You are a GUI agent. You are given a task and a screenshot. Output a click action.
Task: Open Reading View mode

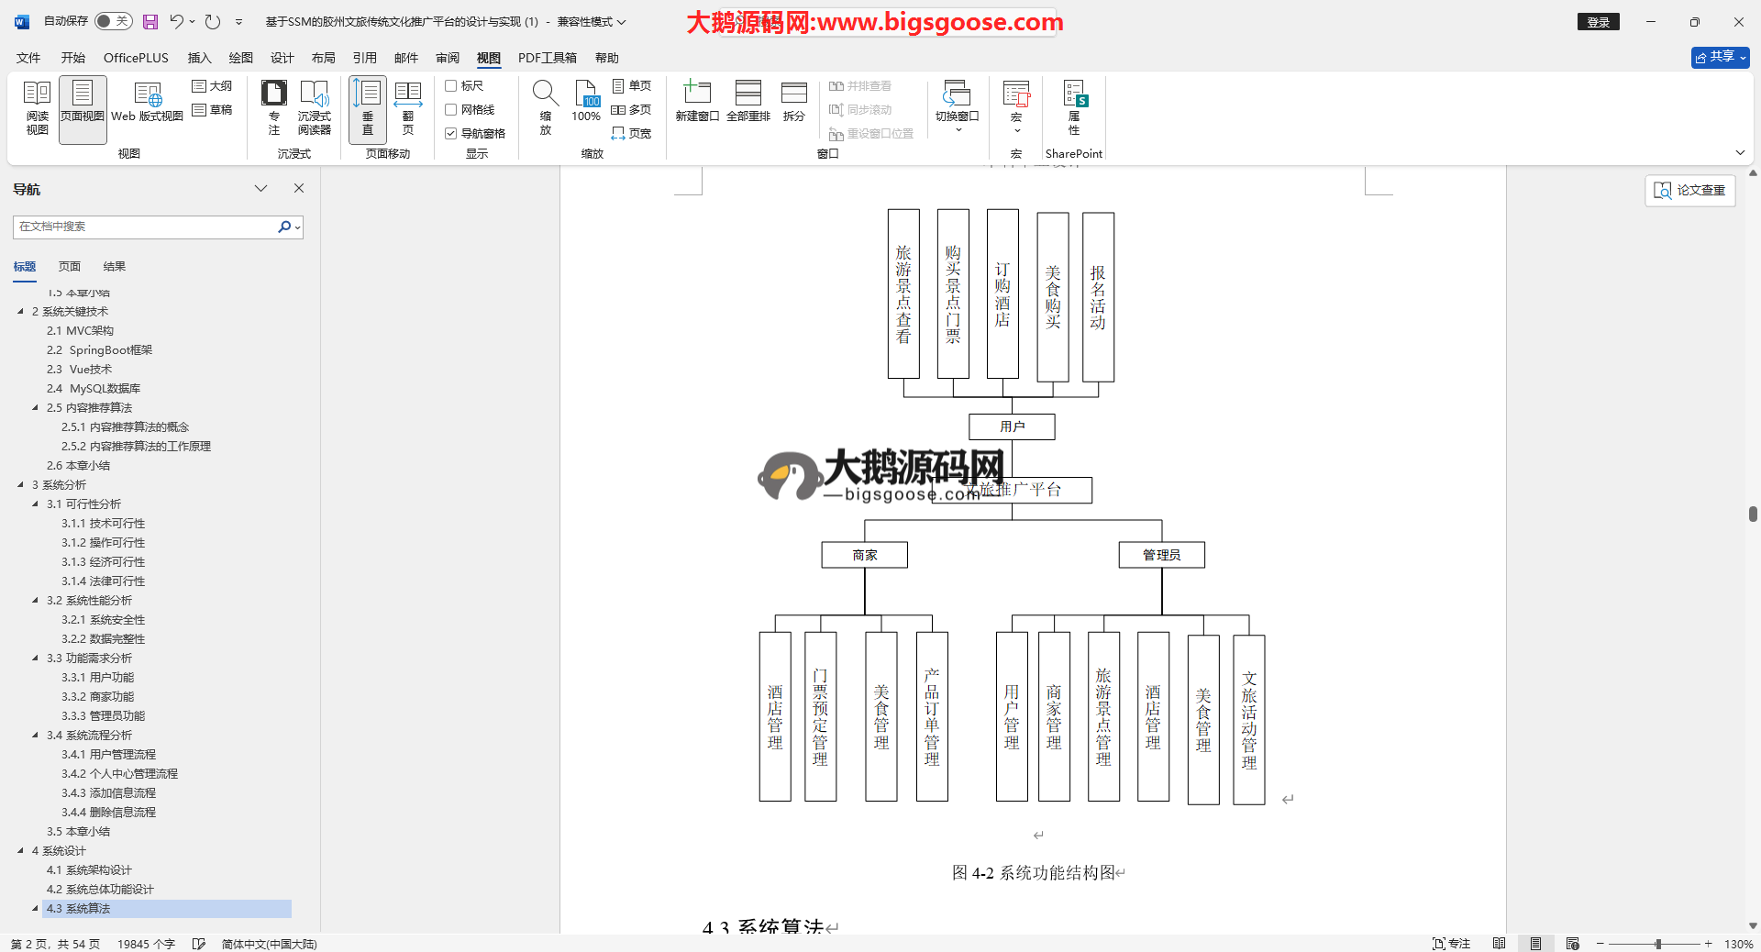click(37, 108)
